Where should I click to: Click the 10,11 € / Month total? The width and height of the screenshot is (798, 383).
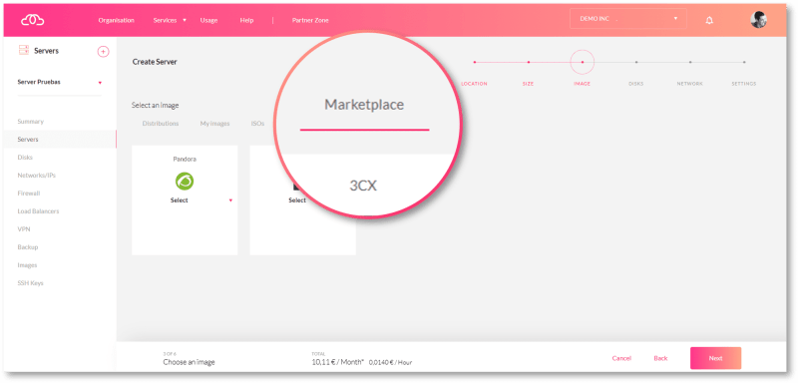(x=337, y=362)
